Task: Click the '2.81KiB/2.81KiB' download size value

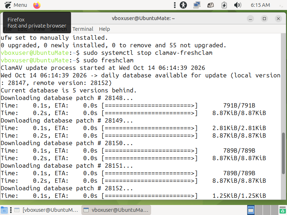Action: [239, 128]
